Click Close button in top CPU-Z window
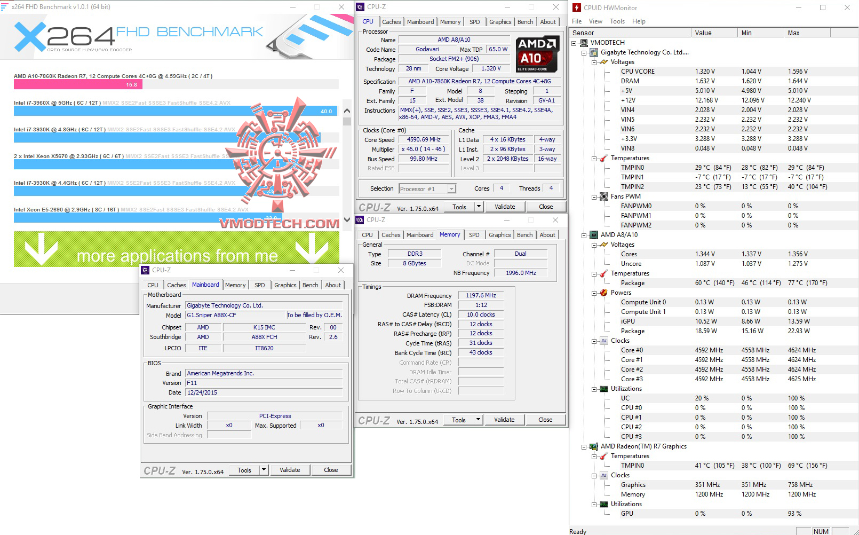Image resolution: width=859 pixels, height=535 pixels. [546, 207]
